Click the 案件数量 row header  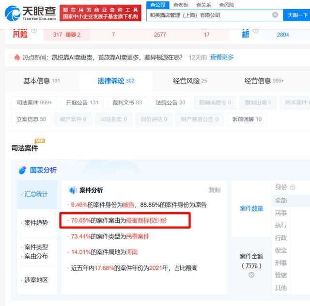[x=251, y=208]
